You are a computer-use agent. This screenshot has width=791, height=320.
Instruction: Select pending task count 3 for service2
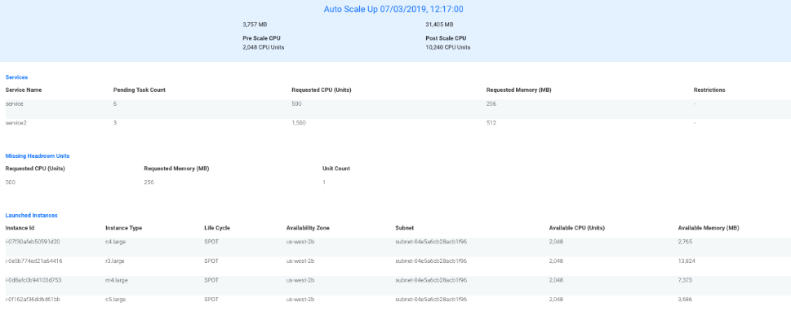[116, 123]
